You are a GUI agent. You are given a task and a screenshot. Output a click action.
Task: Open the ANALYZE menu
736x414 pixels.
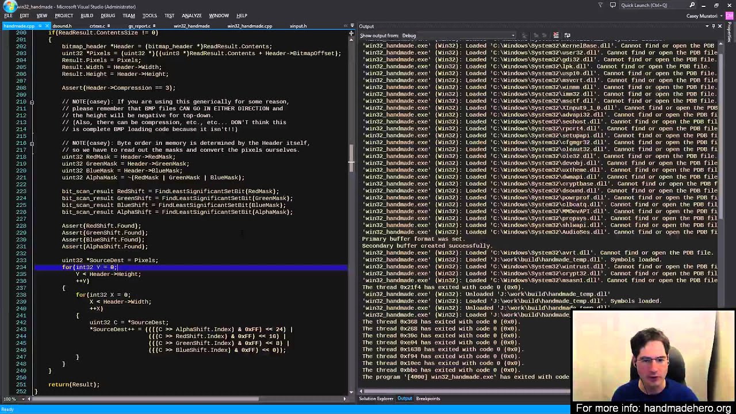click(191, 16)
